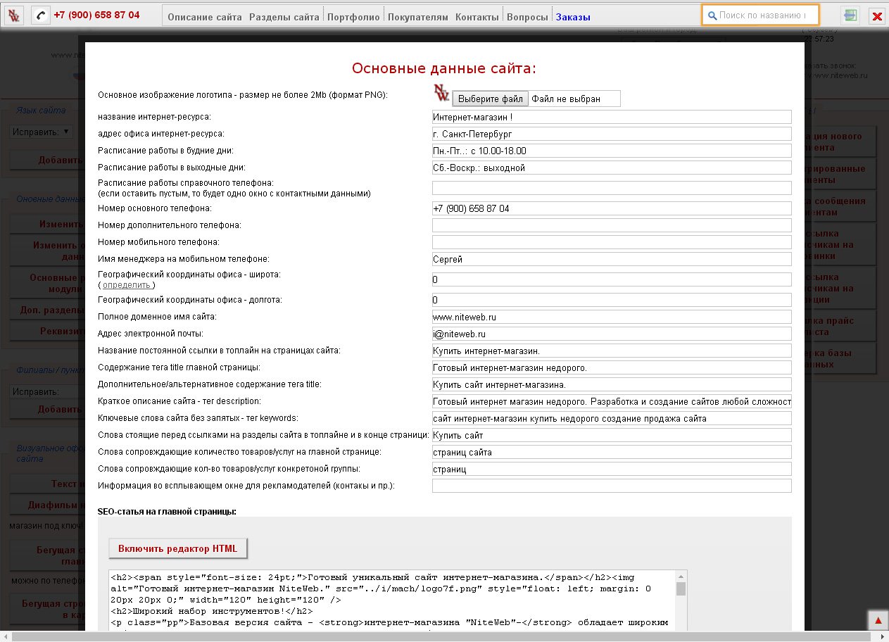Click the red X icon in top bar
Viewport: 889px width, 642px height.
click(877, 16)
